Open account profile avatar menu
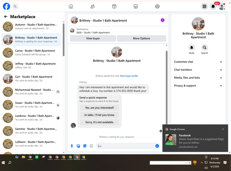 click(x=222, y=6)
